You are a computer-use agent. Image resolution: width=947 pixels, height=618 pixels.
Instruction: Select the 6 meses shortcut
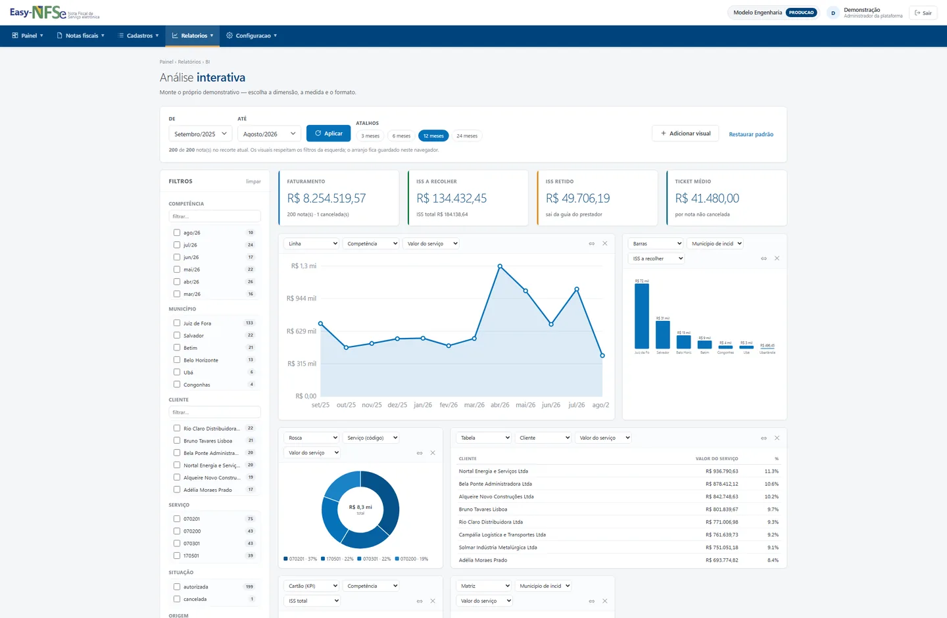click(401, 136)
